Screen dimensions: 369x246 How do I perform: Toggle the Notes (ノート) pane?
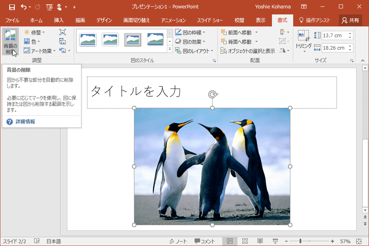(178, 241)
